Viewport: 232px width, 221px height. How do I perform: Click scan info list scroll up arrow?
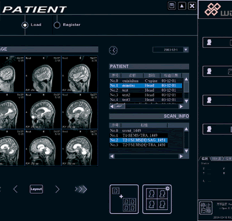[186, 129]
